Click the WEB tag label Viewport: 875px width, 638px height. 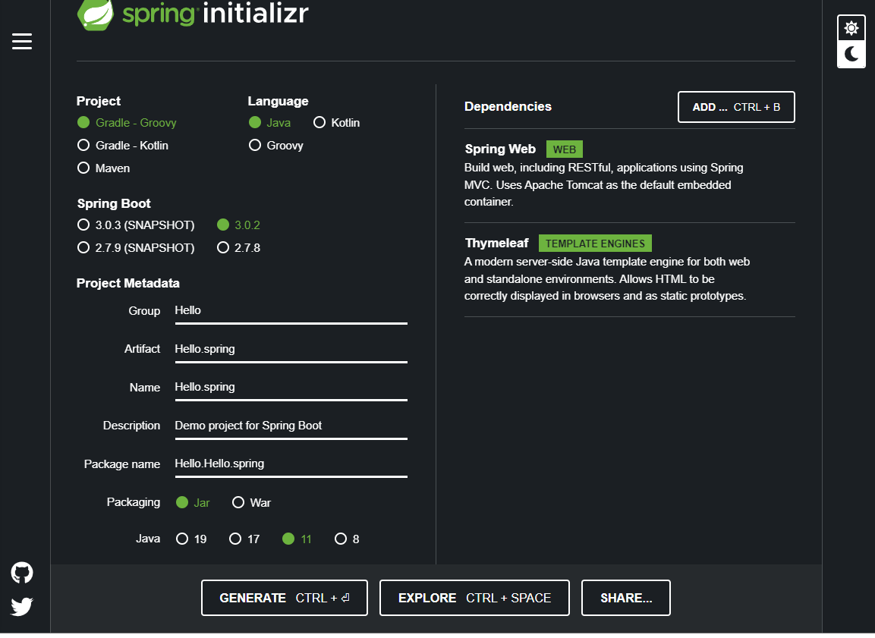pyautogui.click(x=564, y=149)
